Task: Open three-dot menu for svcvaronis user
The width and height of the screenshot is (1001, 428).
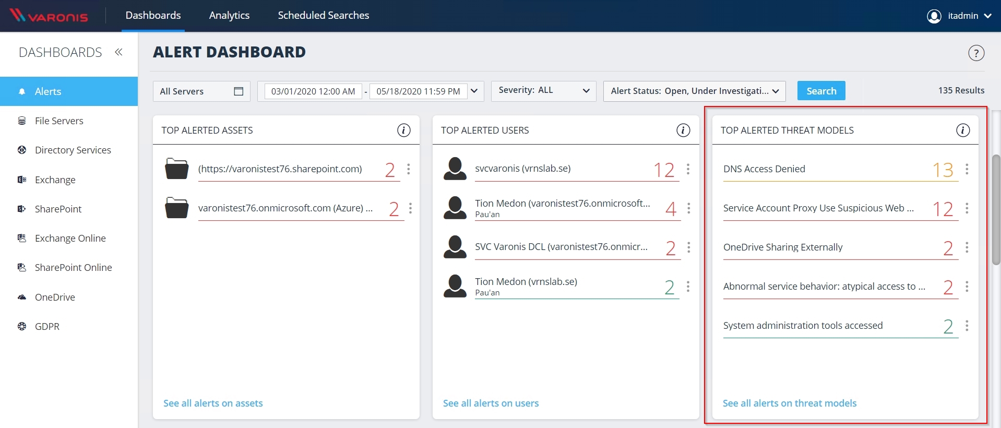Action: point(688,169)
